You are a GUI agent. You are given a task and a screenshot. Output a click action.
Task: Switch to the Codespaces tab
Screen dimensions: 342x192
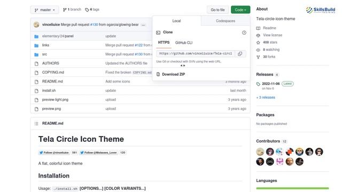(x=226, y=21)
